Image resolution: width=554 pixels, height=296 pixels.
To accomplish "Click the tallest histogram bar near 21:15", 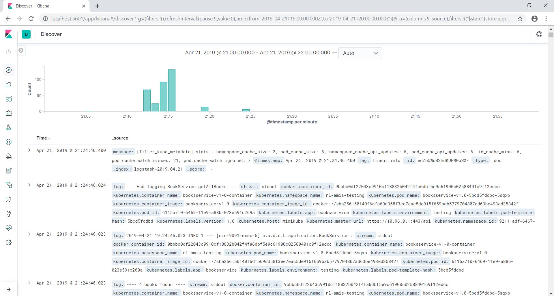I will [x=172, y=90].
